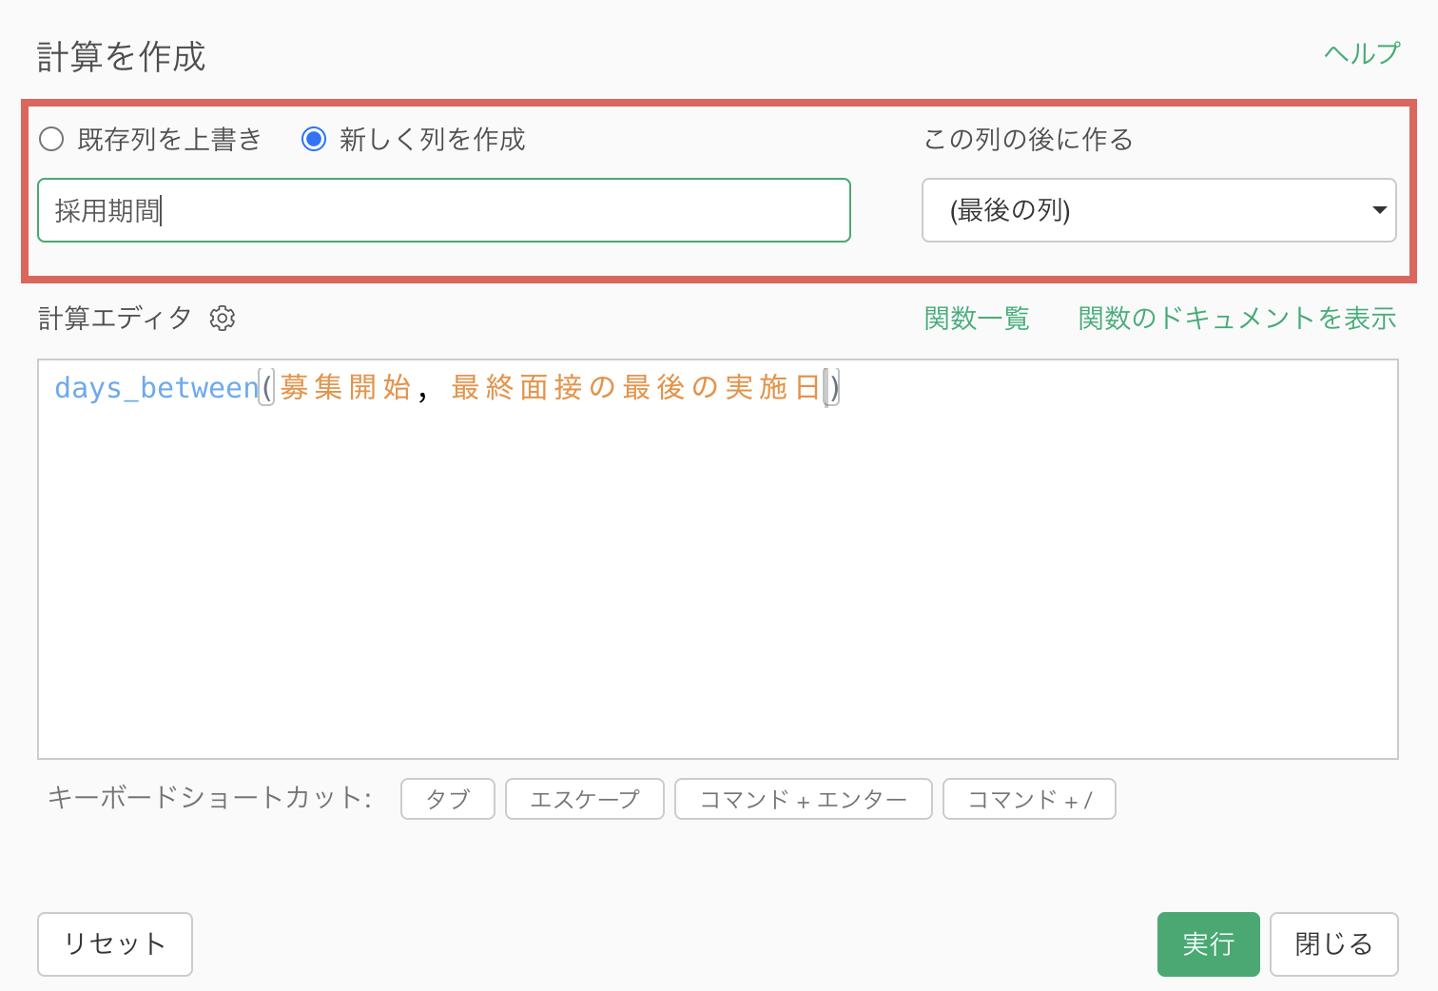Click the days_between function name
Image resolution: width=1438 pixels, height=991 pixels.
tap(157, 388)
